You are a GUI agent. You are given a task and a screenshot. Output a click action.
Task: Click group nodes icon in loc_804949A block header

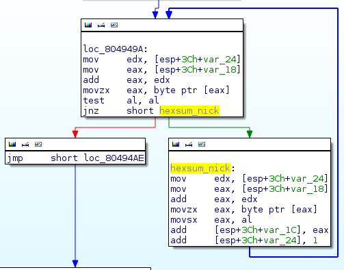pyautogui.click(x=114, y=25)
